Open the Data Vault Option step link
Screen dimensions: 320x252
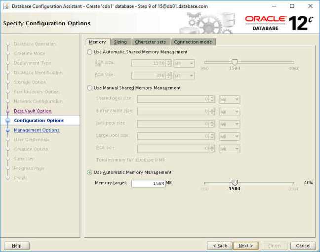tap(33, 111)
